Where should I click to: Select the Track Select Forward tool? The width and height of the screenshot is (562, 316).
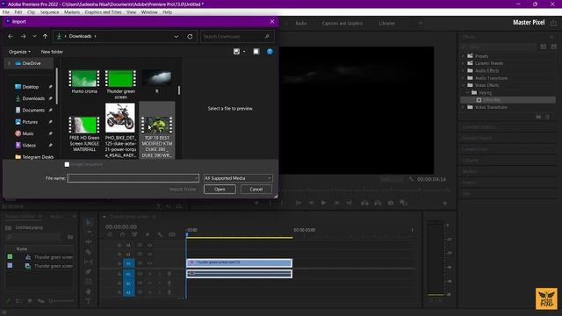(x=88, y=232)
